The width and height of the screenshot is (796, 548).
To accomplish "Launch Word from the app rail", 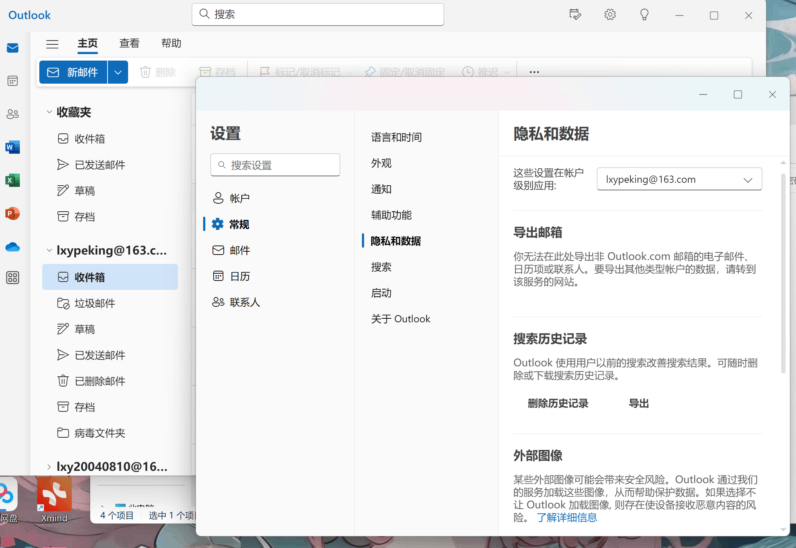I will click(x=13, y=147).
